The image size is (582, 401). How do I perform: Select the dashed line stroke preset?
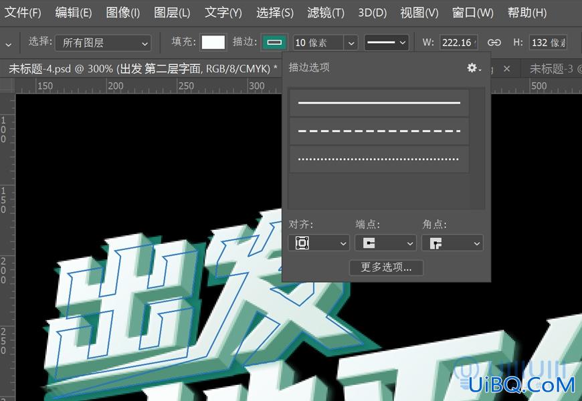pyautogui.click(x=379, y=131)
